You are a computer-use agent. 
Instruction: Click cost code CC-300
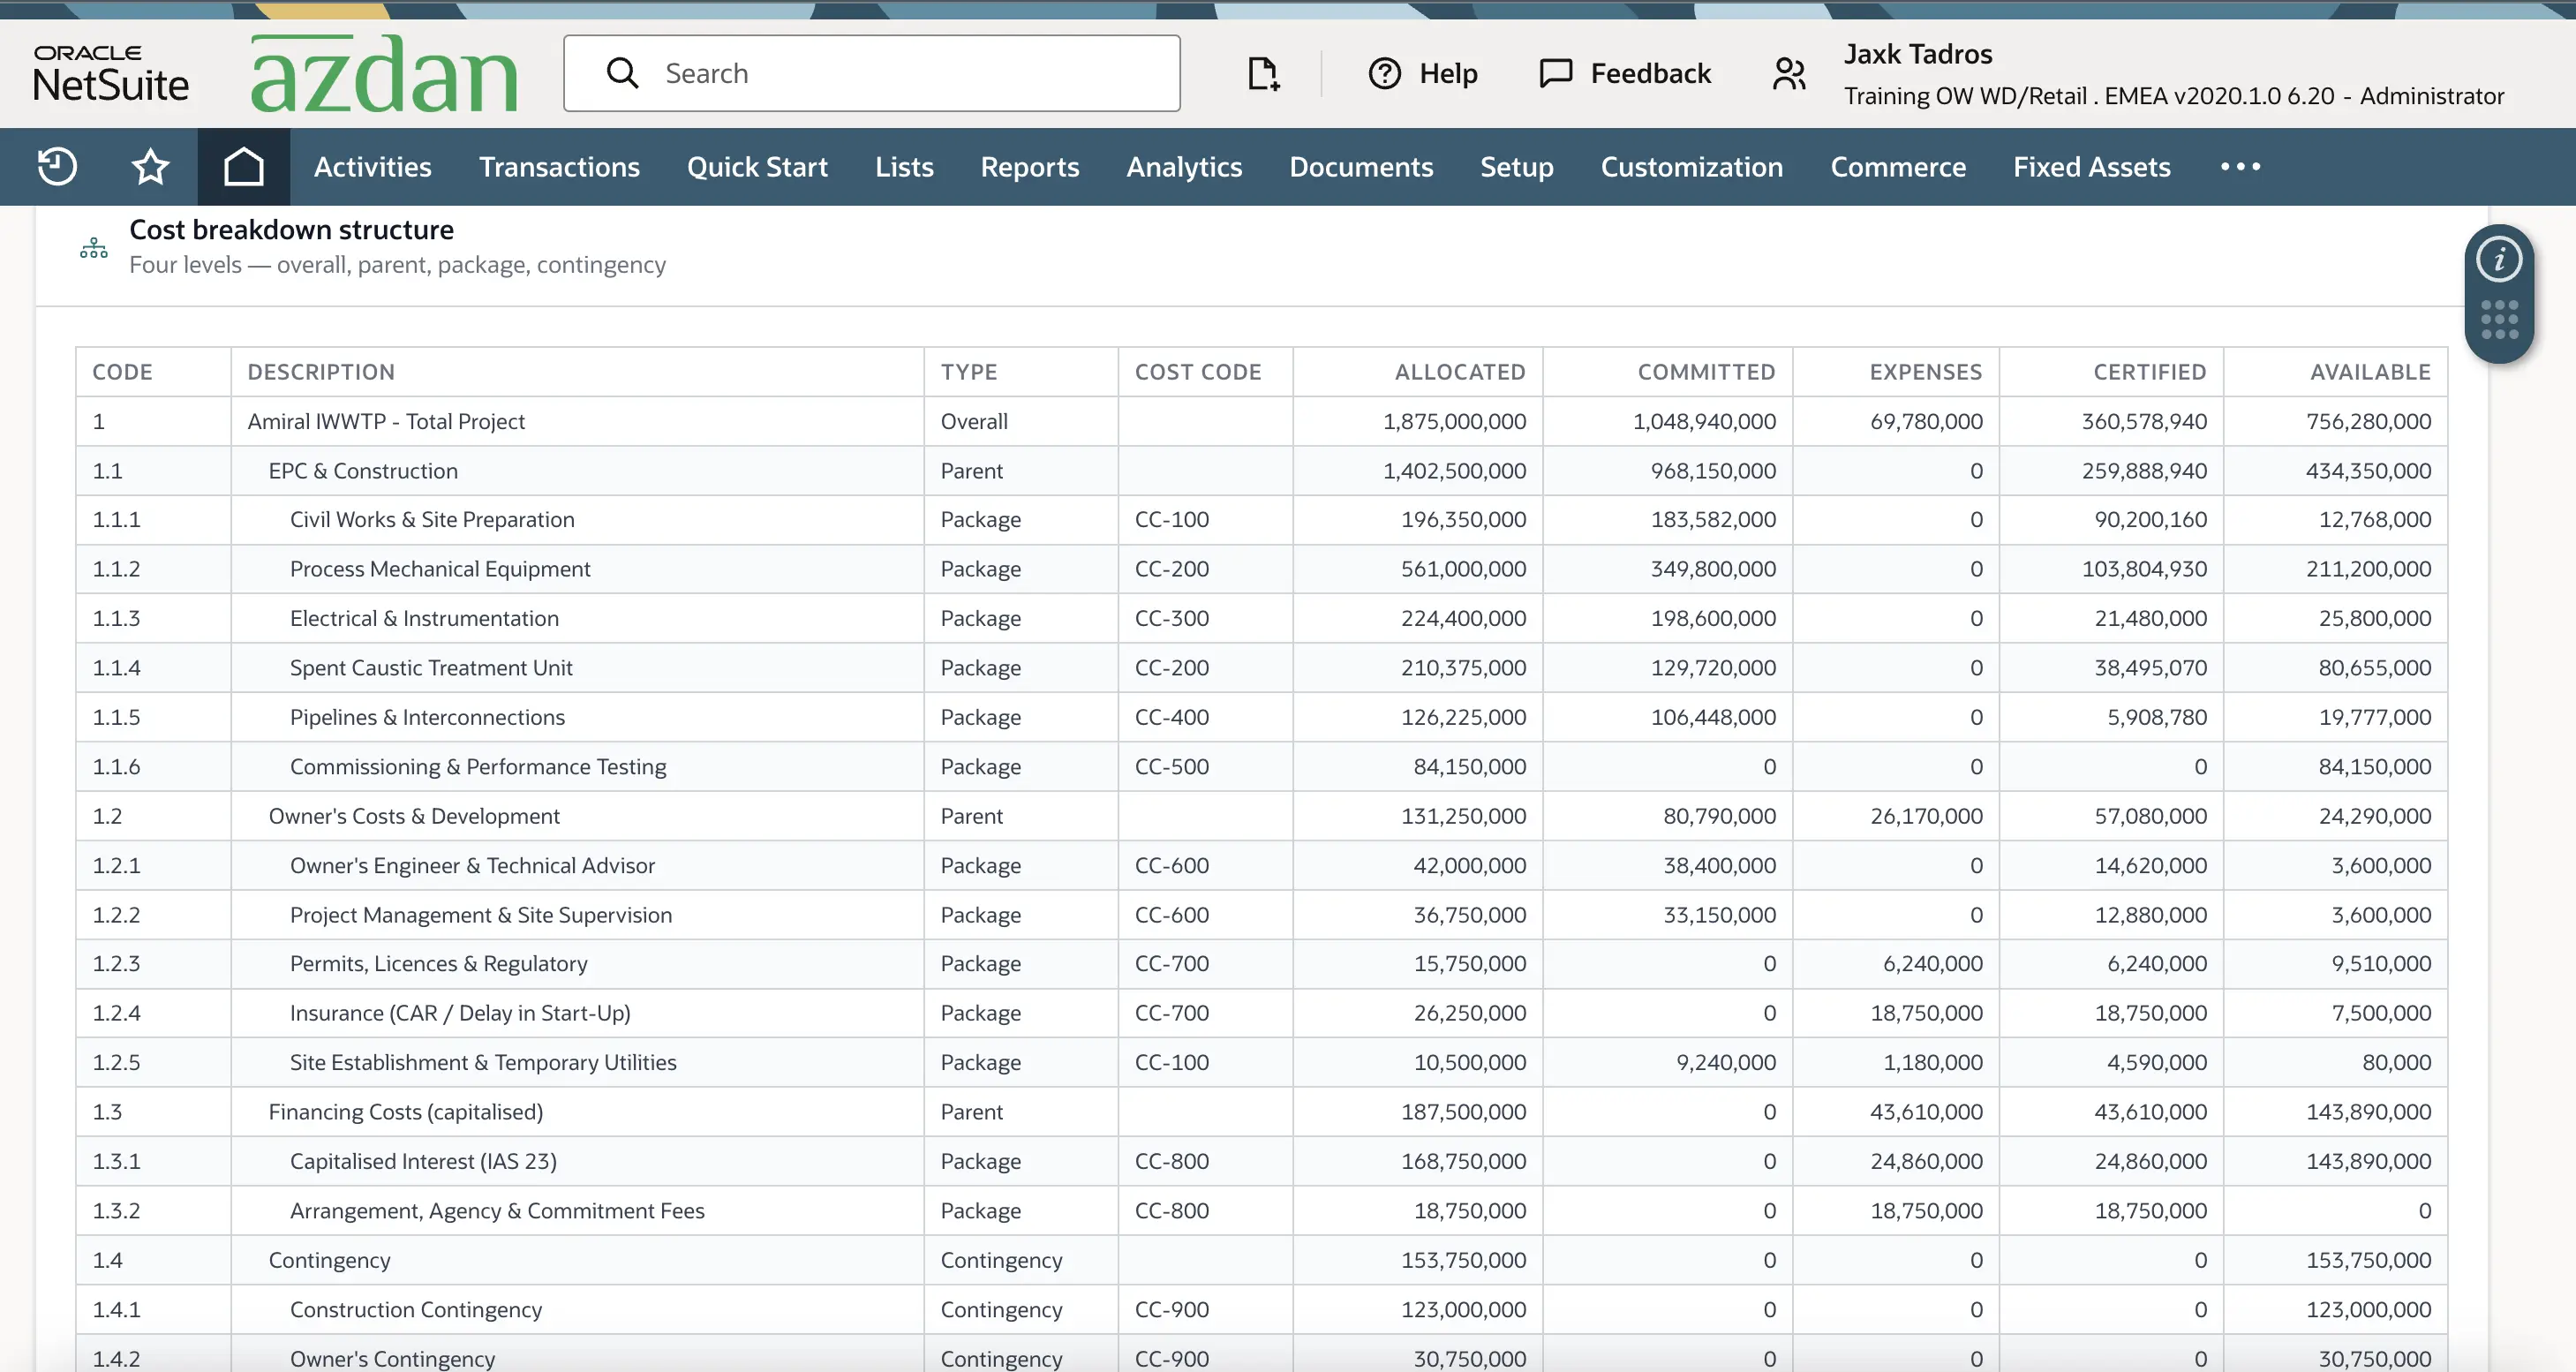click(1171, 619)
